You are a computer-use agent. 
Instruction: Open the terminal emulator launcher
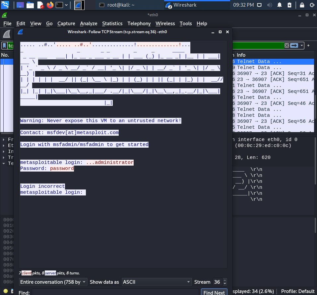59,5
